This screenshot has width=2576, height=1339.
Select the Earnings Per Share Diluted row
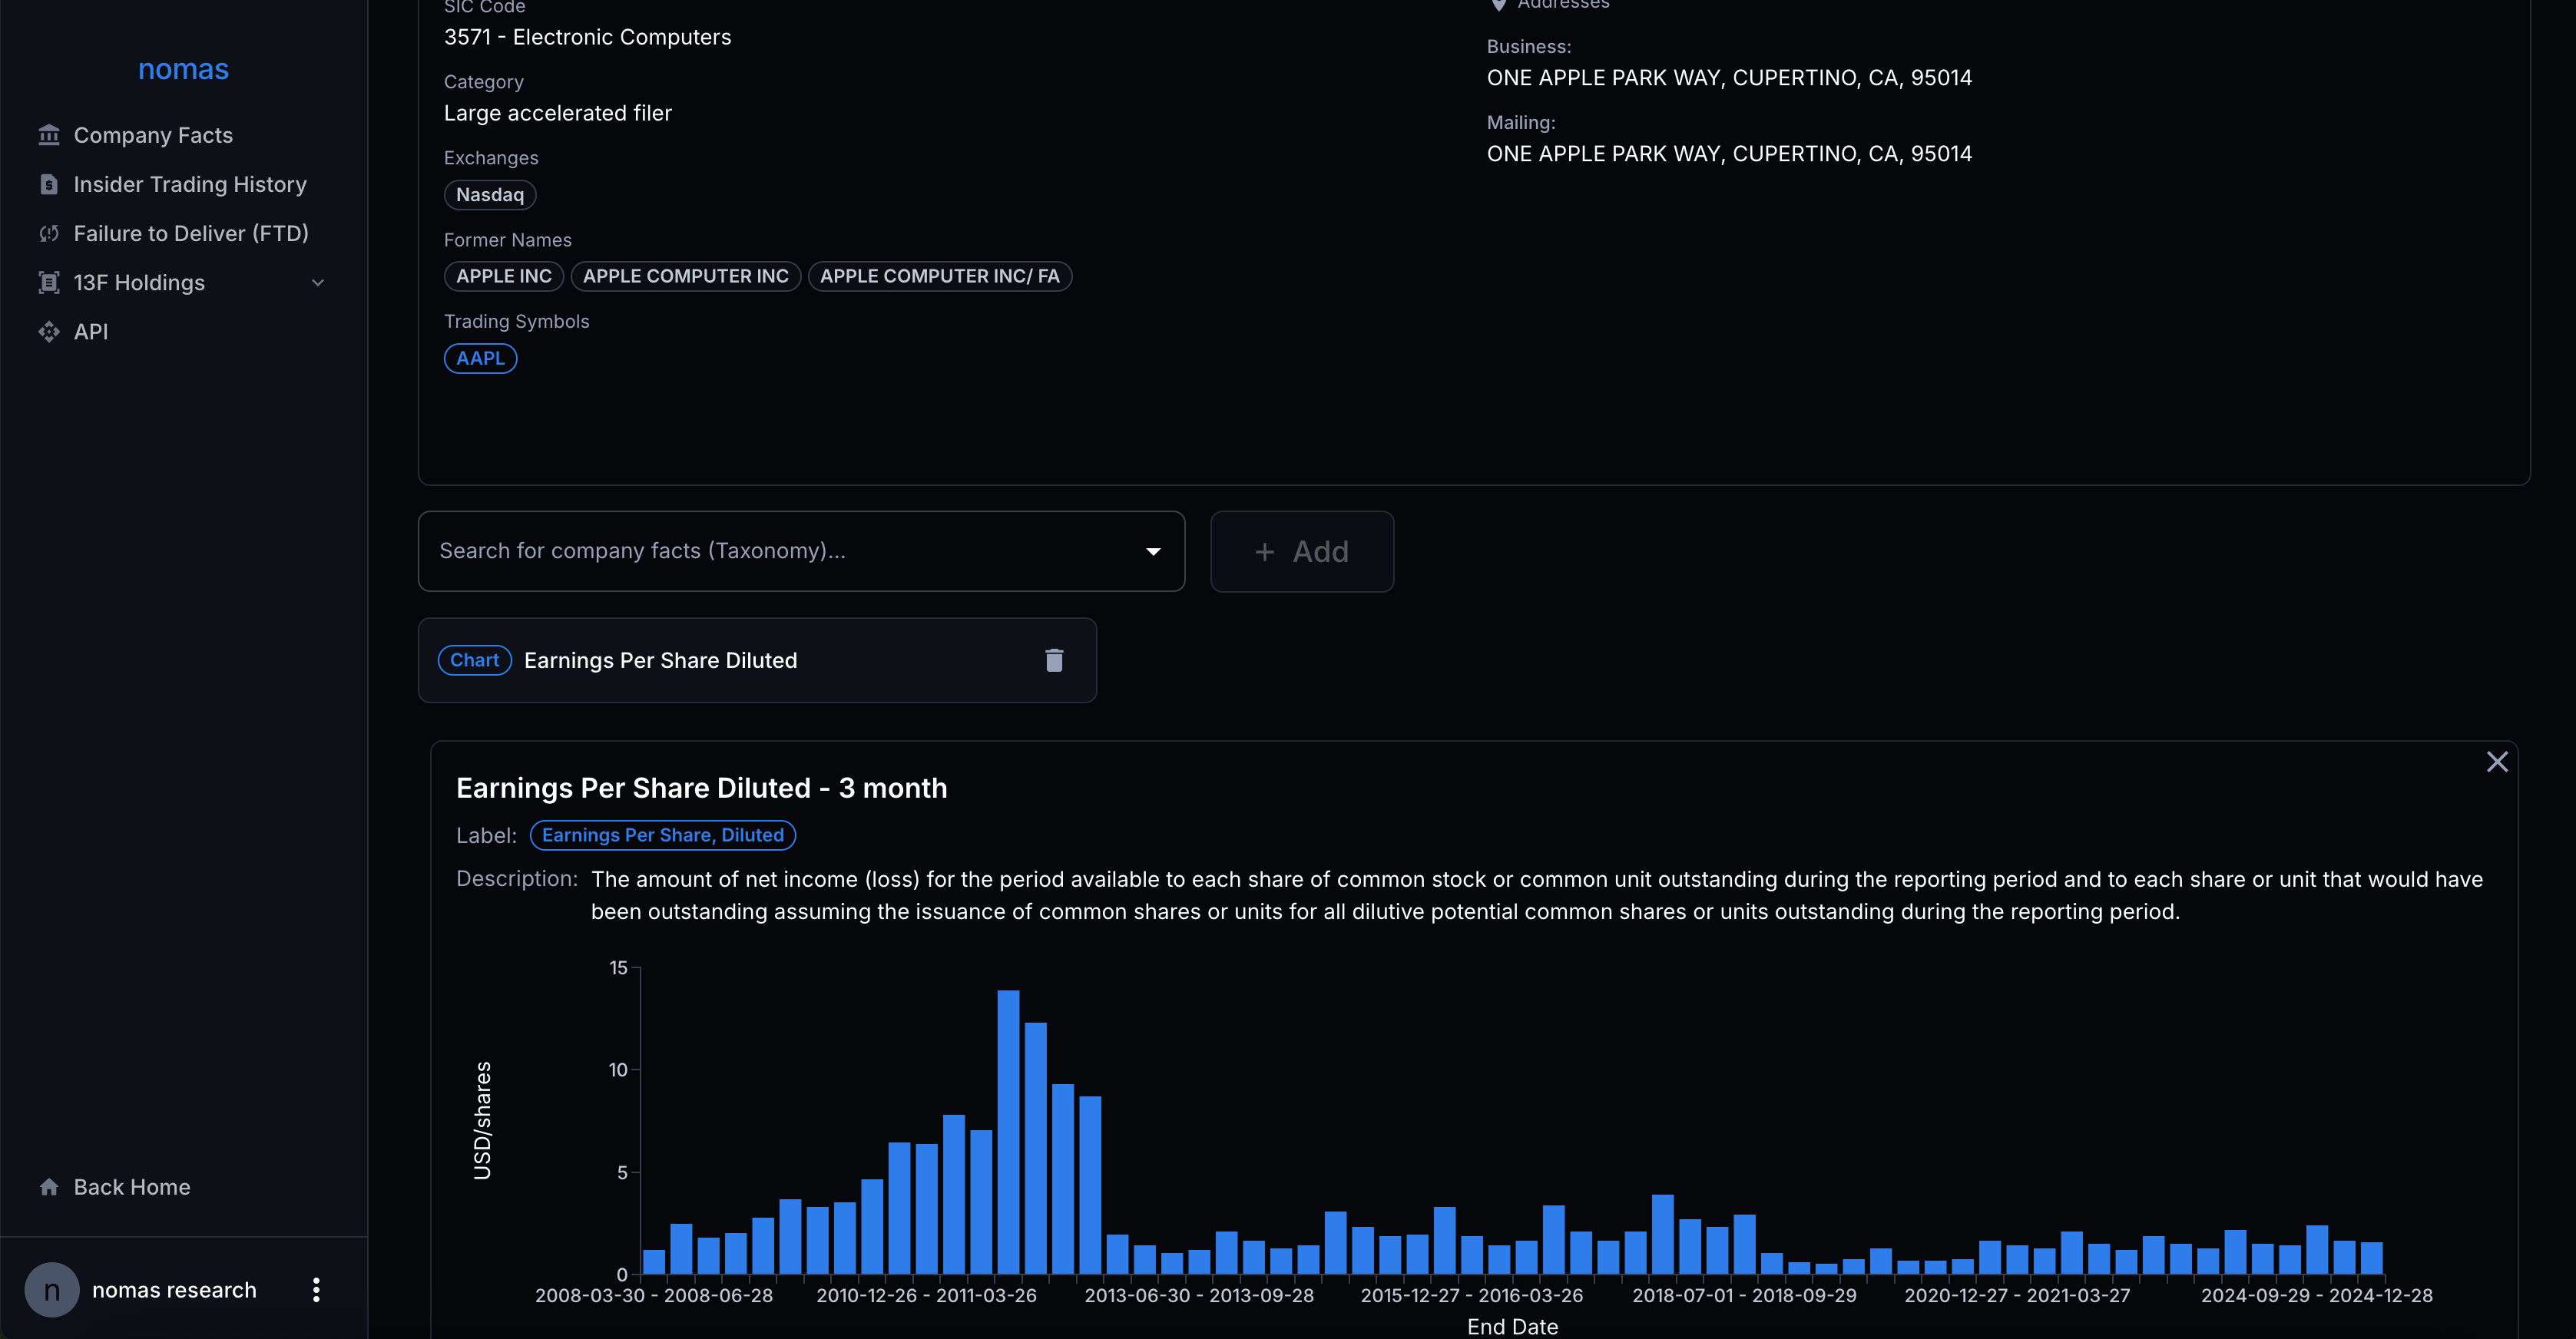757,660
